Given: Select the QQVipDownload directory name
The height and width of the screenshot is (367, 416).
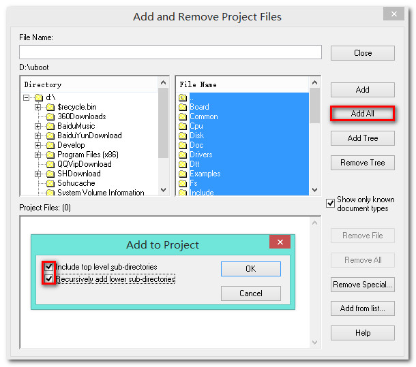Looking at the screenshot, I should [x=85, y=164].
